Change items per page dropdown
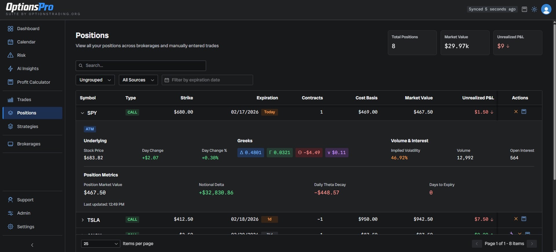The height and width of the screenshot is (252, 556). click(100, 244)
